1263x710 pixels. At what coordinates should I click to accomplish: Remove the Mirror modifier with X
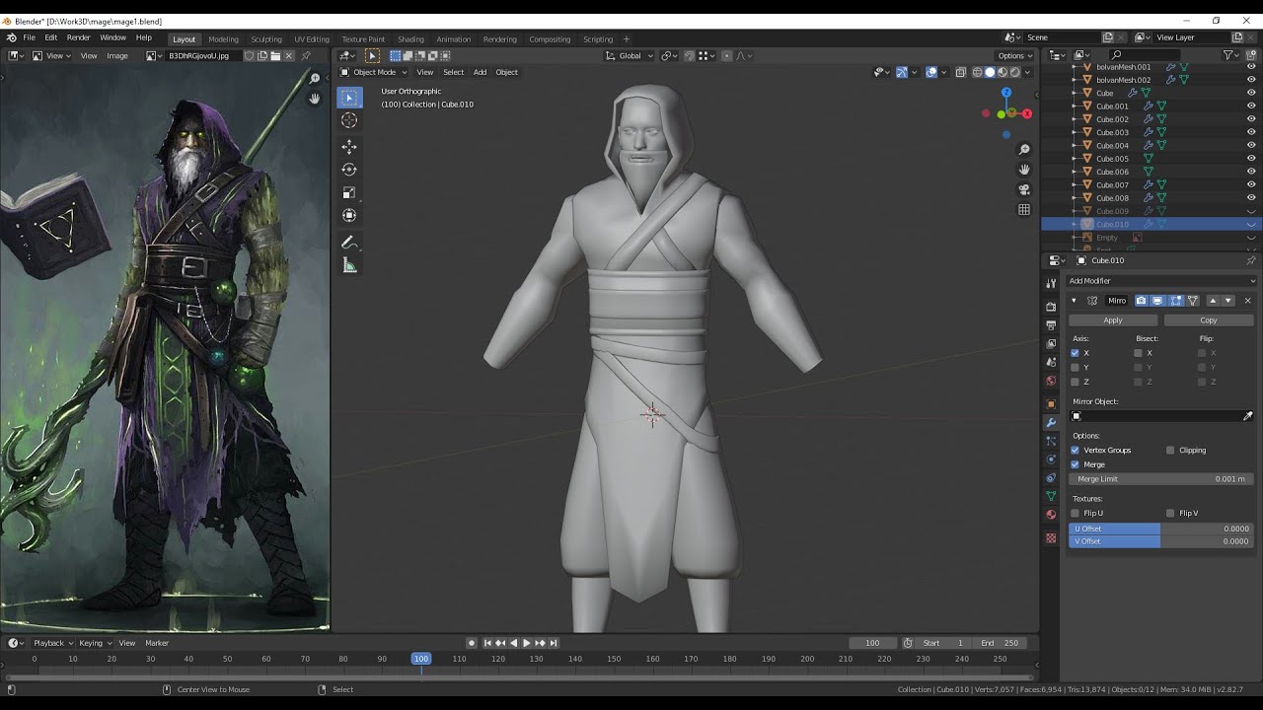tap(1247, 301)
